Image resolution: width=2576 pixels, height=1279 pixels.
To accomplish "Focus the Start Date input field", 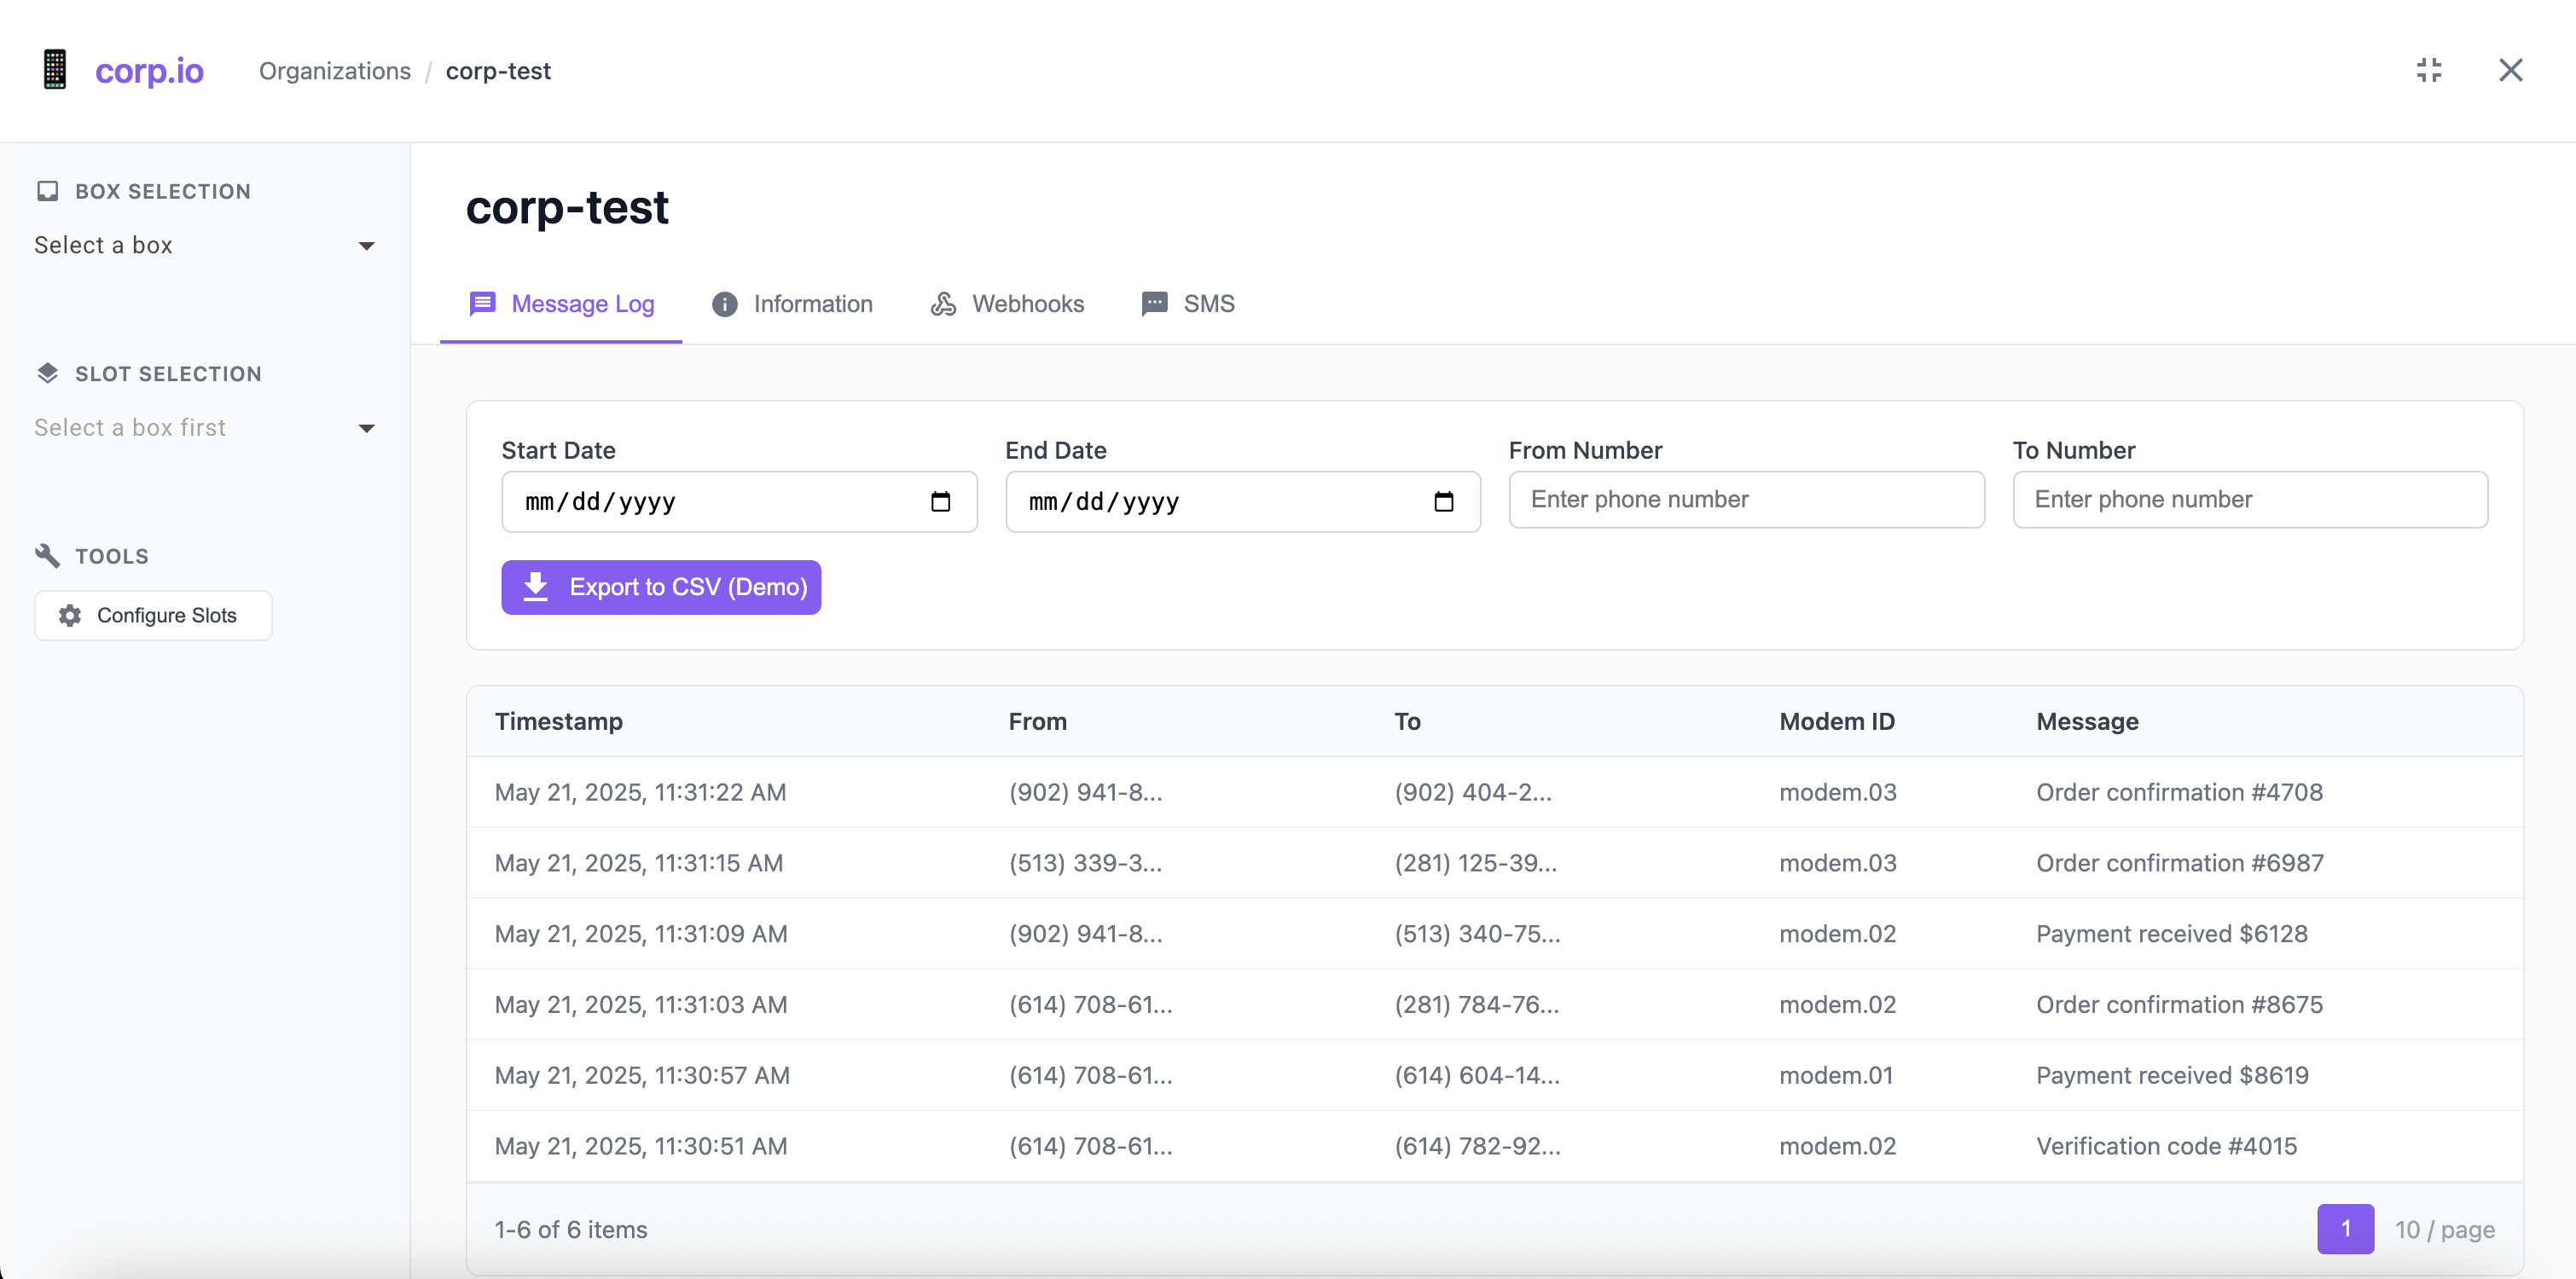I will [x=739, y=502].
